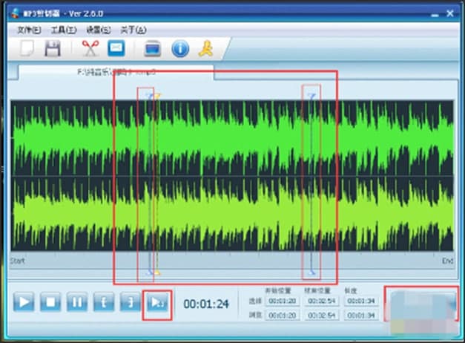Pause playback with the Pause button
The height and width of the screenshot is (343, 465).
pyautogui.click(x=77, y=302)
